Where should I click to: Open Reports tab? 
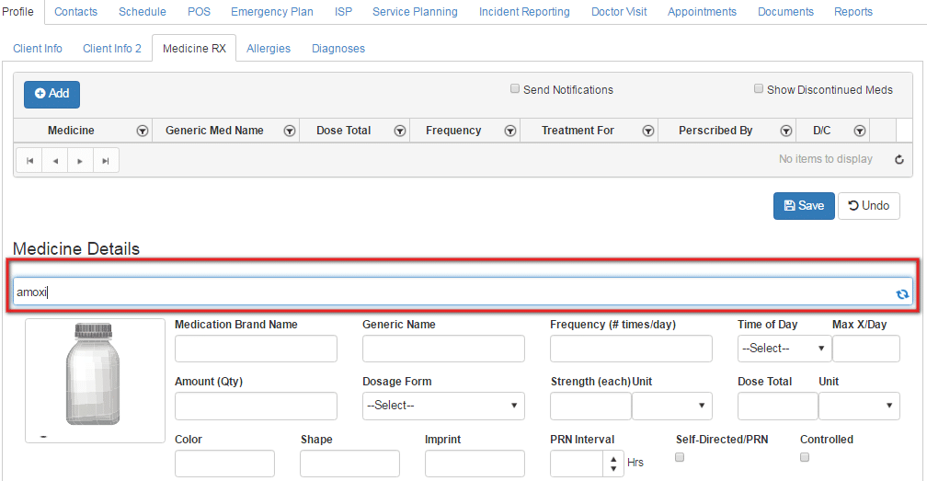(853, 12)
